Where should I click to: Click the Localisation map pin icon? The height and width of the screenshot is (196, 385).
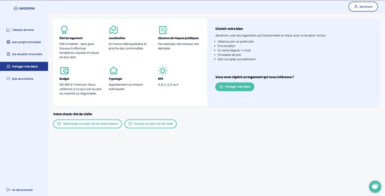pos(113,30)
